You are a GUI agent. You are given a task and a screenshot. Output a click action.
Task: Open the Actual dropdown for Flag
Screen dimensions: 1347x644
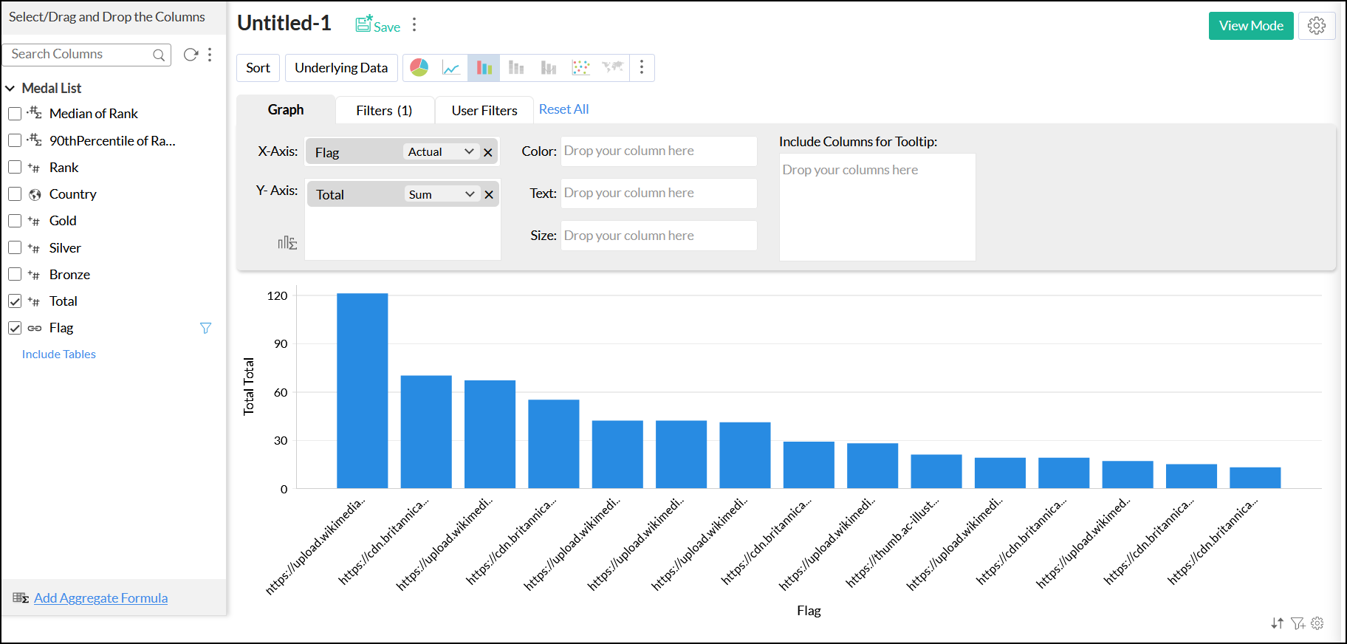(x=441, y=152)
